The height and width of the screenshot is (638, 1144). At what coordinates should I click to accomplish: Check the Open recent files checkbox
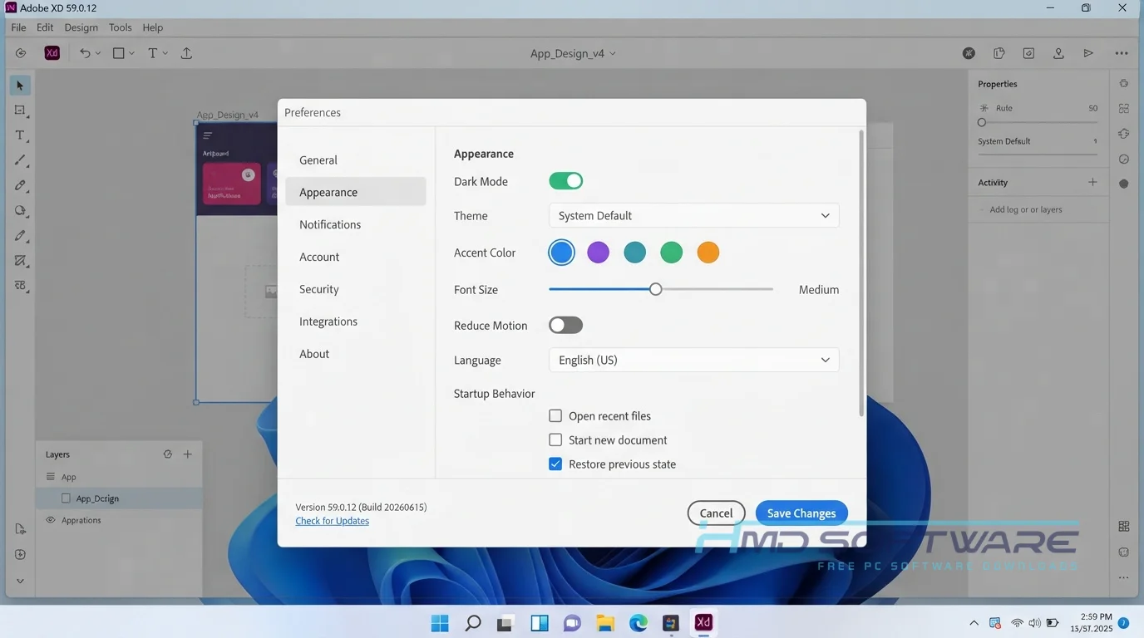coord(555,415)
